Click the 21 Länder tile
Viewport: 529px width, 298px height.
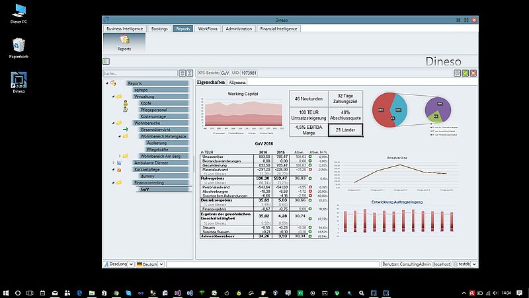(345, 130)
